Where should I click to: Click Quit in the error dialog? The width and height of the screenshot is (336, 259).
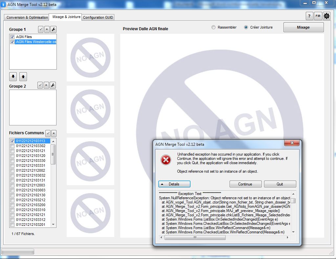(x=280, y=184)
